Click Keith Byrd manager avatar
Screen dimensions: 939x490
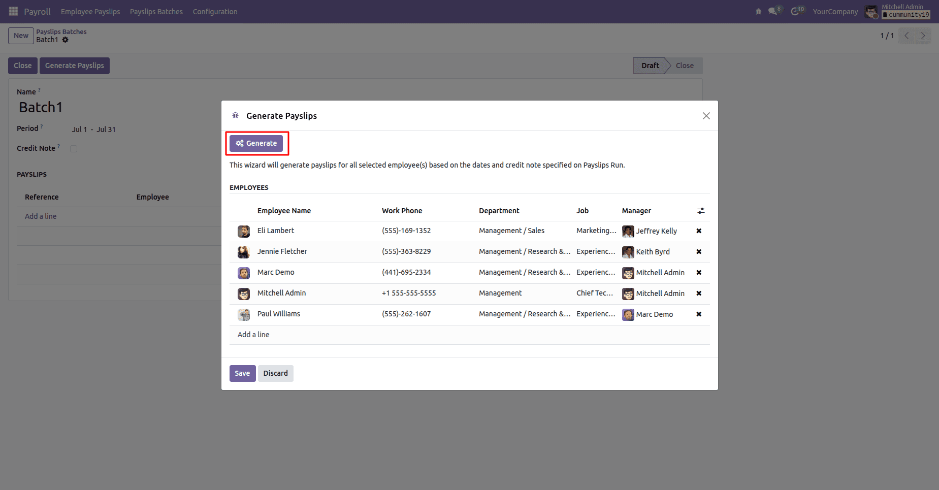tap(628, 252)
